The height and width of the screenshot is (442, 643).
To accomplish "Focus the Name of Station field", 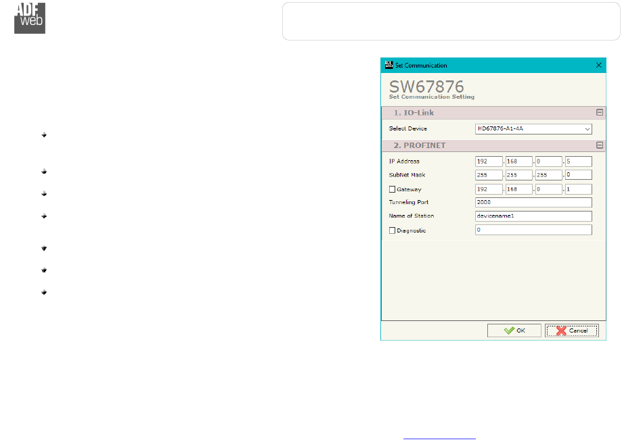I will pos(533,216).
